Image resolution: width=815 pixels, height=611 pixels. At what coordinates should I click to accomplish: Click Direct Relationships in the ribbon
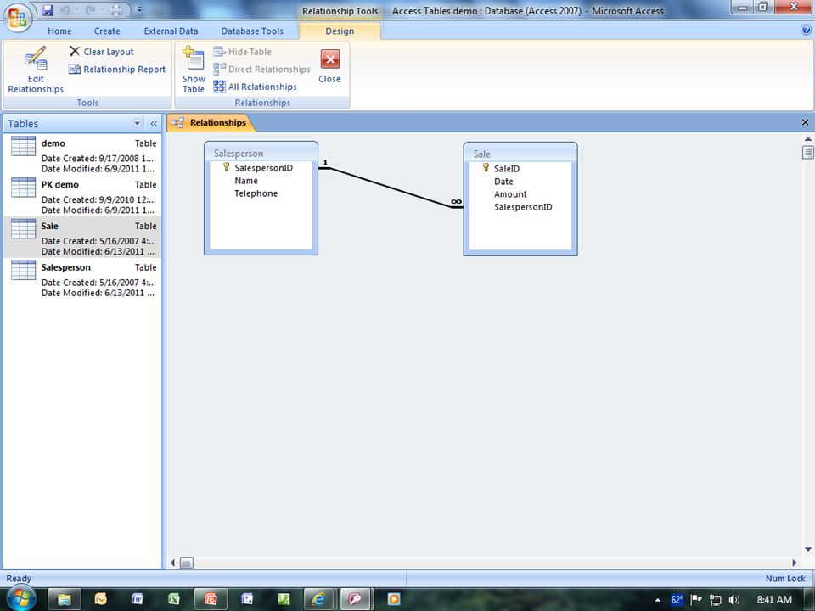pyautogui.click(x=262, y=69)
